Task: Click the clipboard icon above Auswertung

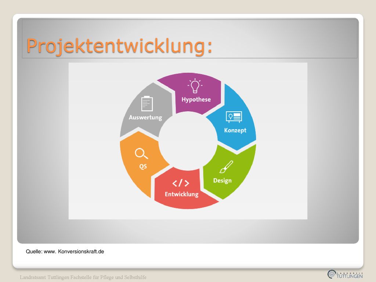Action: click(x=147, y=104)
